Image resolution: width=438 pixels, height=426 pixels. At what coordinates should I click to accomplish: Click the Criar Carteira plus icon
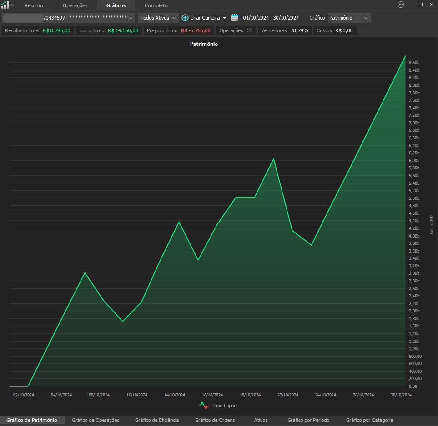pyautogui.click(x=185, y=18)
